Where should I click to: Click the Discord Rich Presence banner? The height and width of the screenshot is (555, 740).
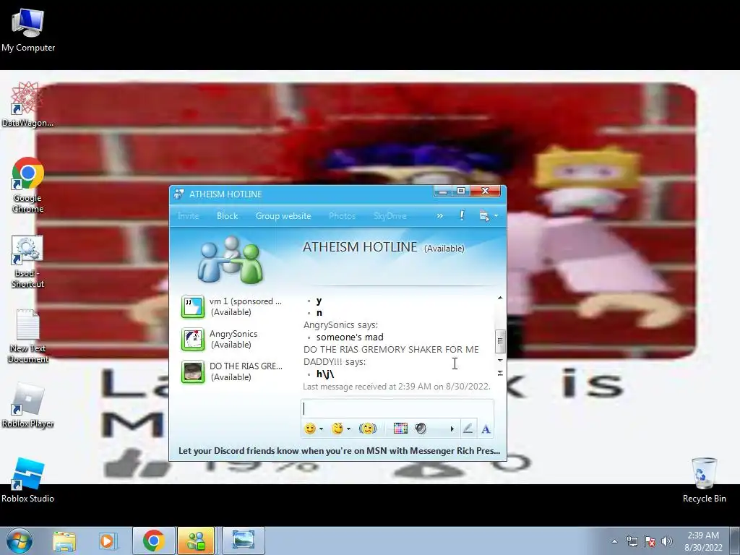coord(340,451)
